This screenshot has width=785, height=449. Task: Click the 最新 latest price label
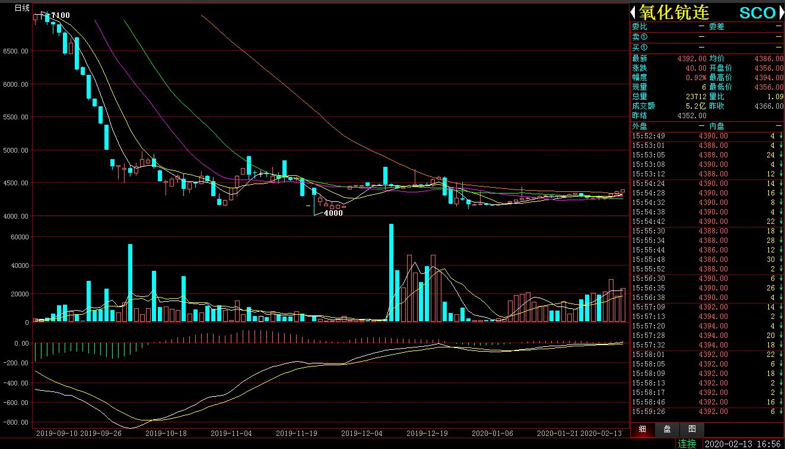click(640, 59)
